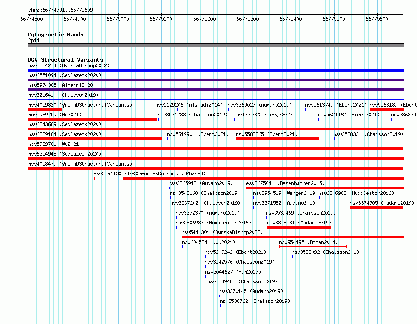Open nsv3539469 (Chaisson2019) variant

(301, 213)
